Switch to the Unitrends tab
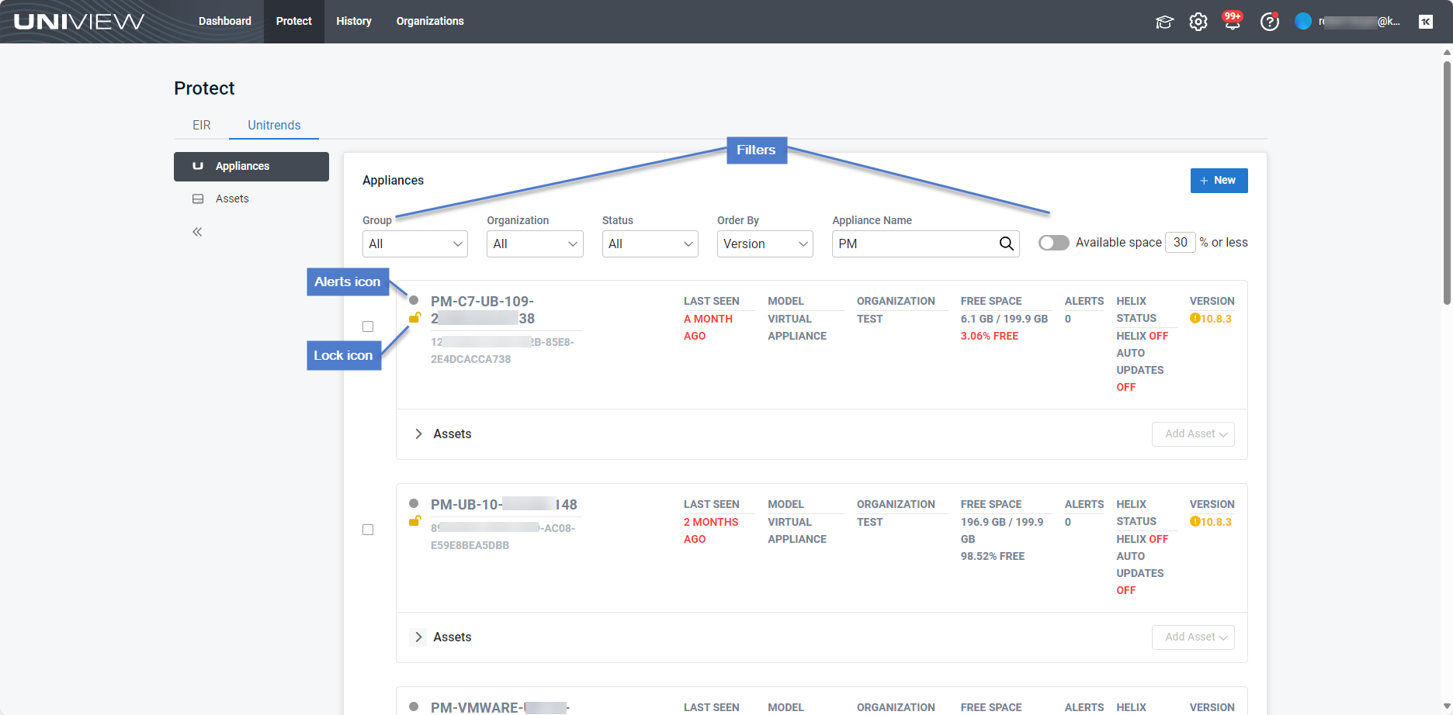The width and height of the screenshot is (1453, 715). pos(274,125)
